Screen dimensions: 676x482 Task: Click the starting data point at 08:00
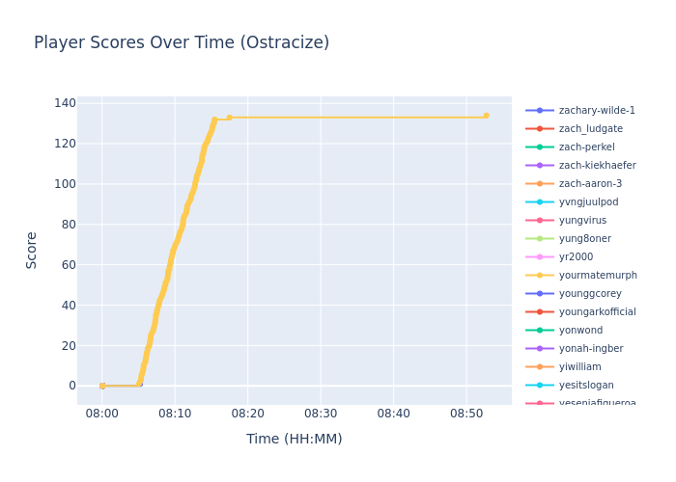coord(102,386)
